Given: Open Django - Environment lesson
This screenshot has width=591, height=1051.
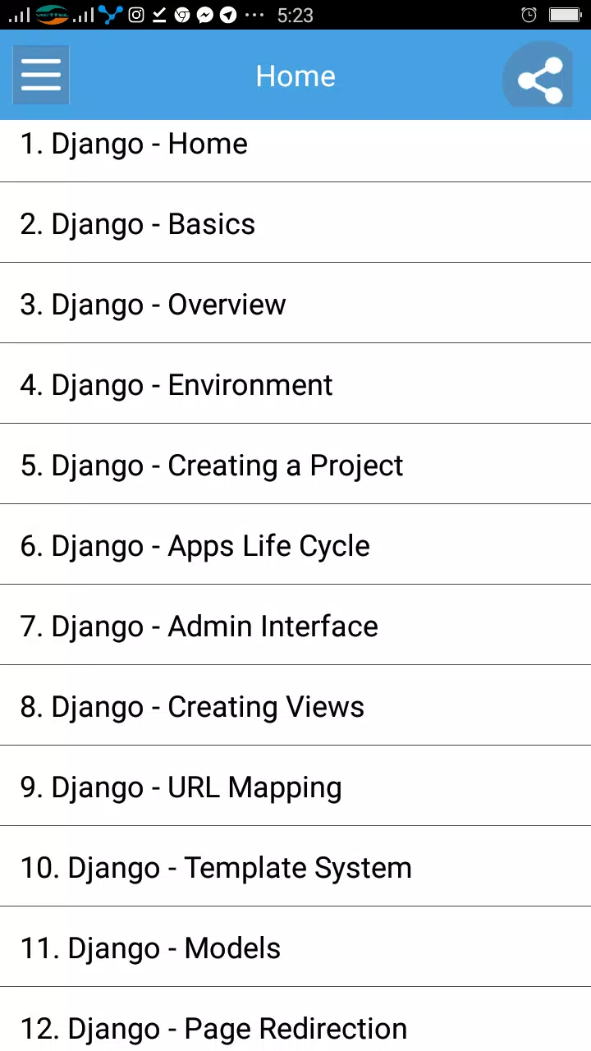Looking at the screenshot, I should pos(295,383).
